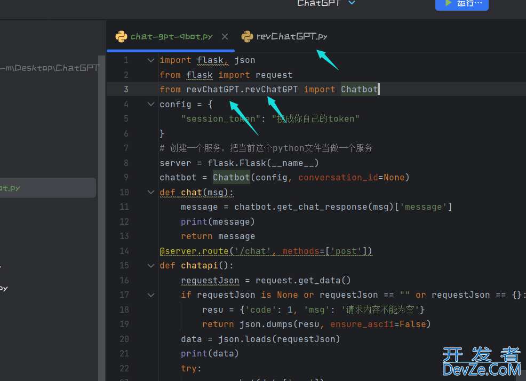The width and height of the screenshot is (526, 381).
Task: Click ensure_ascii=False on line 19
Action: [378, 324]
